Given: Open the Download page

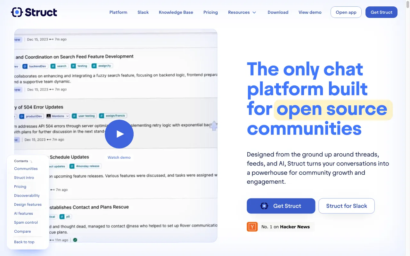Looking at the screenshot, I should click(x=278, y=12).
